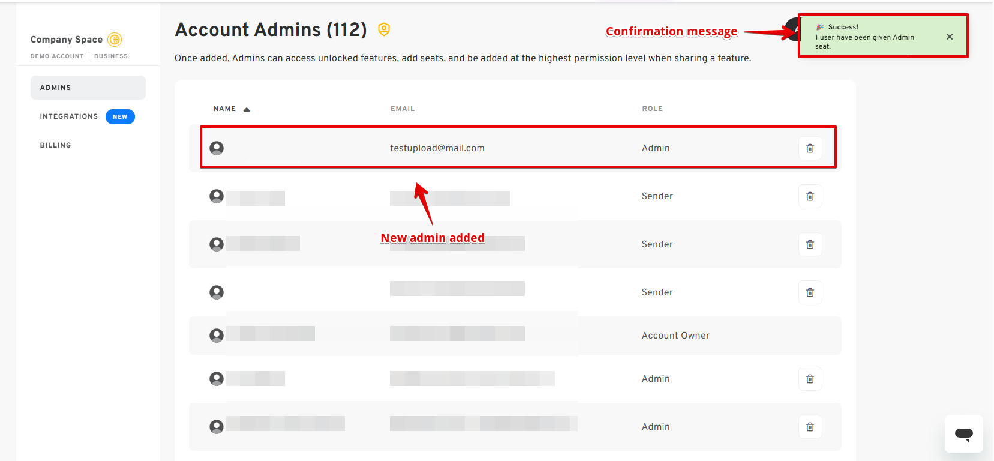Go to Integrations in sidebar

(x=69, y=116)
